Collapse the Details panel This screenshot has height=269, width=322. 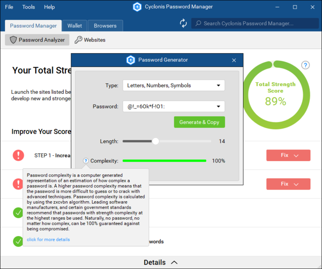161,262
